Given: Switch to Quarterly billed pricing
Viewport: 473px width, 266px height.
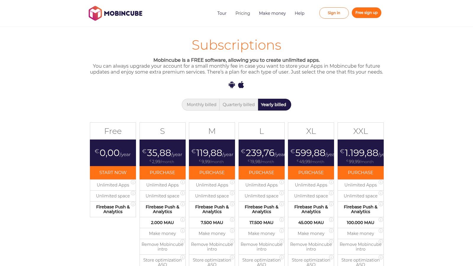Looking at the screenshot, I should click(239, 105).
